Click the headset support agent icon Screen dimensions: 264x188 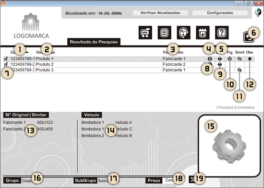point(183,33)
